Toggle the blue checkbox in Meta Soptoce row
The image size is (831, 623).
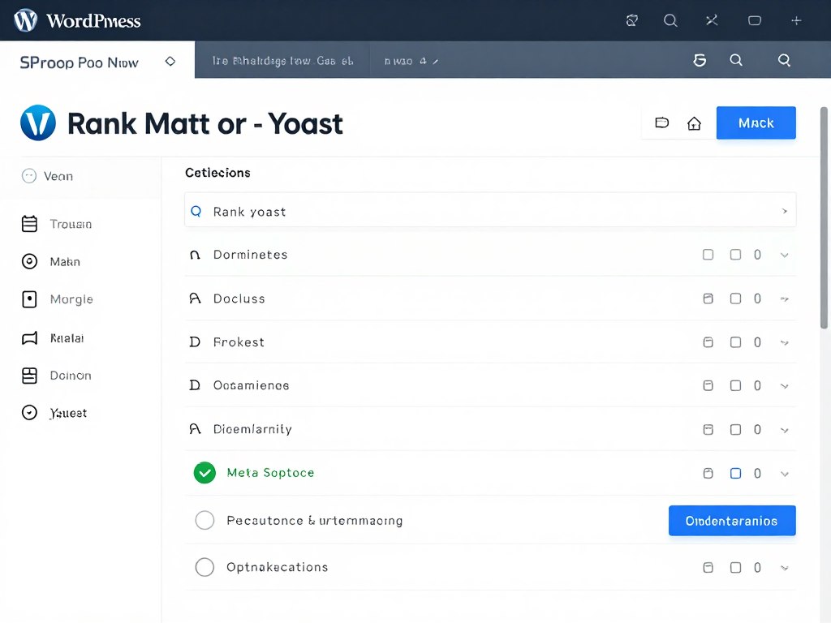click(735, 473)
